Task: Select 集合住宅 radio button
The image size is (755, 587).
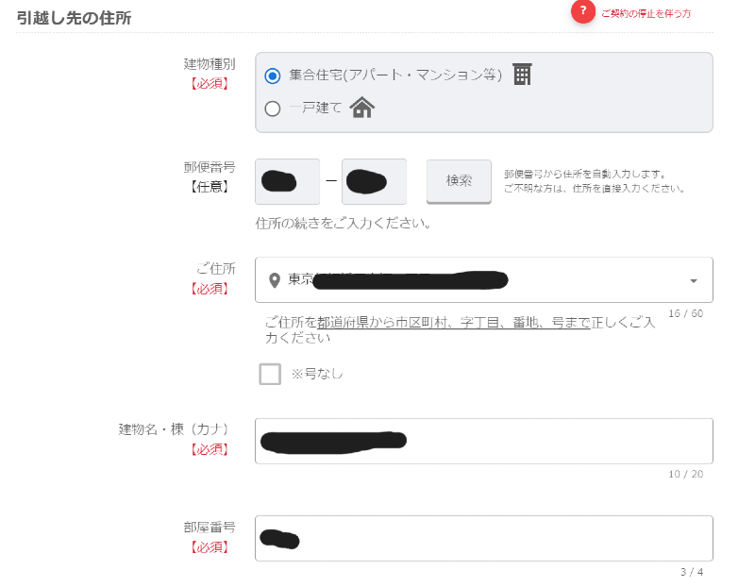Action: [x=273, y=76]
